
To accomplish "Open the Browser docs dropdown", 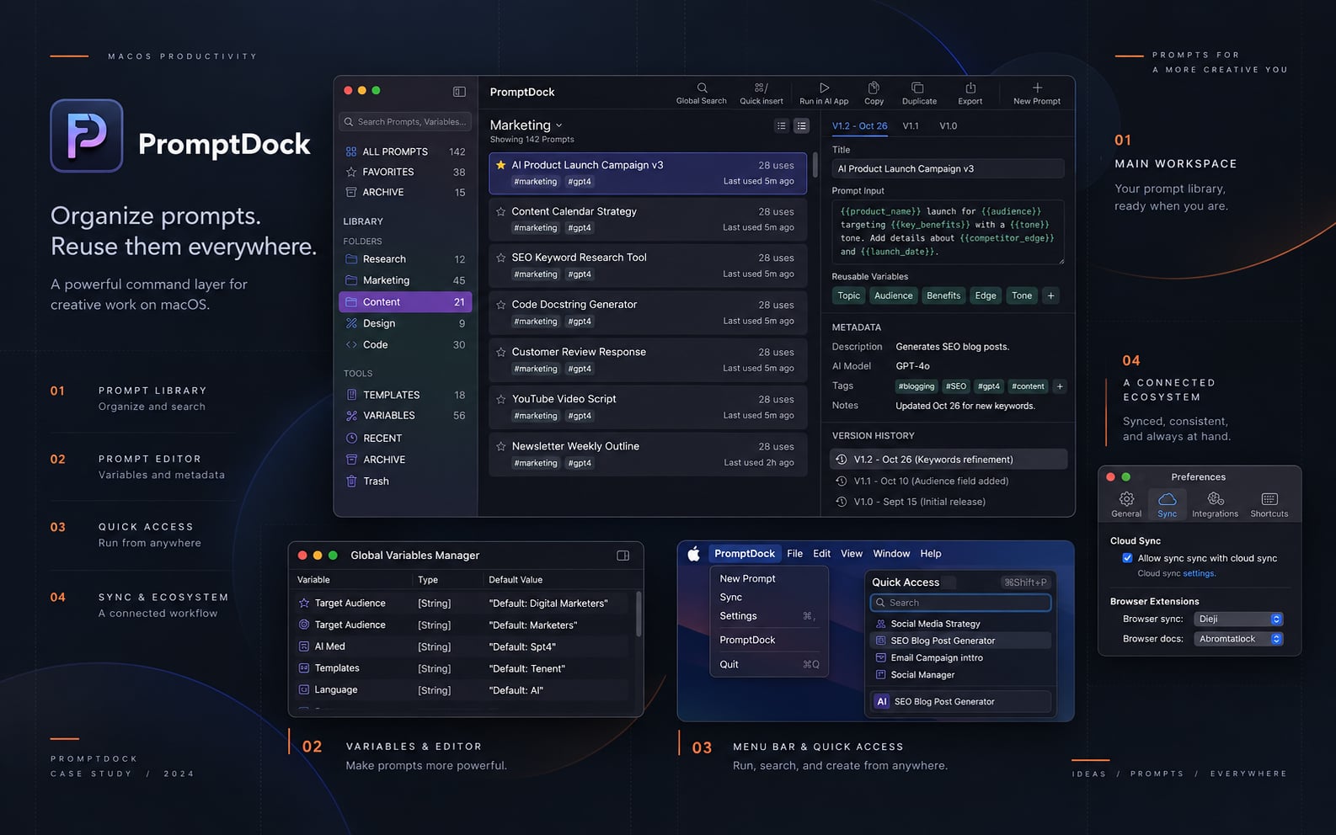I will [1238, 639].
